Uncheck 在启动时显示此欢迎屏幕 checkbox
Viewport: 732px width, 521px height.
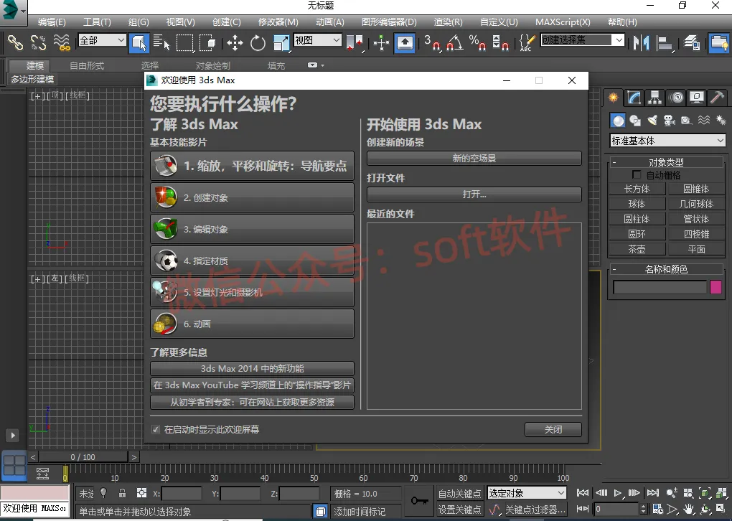click(156, 429)
